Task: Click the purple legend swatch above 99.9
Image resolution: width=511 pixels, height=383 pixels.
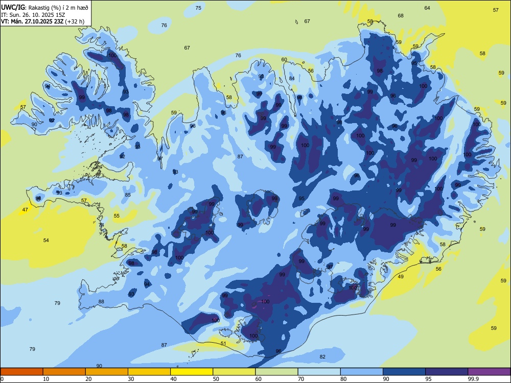Action: 490,372
